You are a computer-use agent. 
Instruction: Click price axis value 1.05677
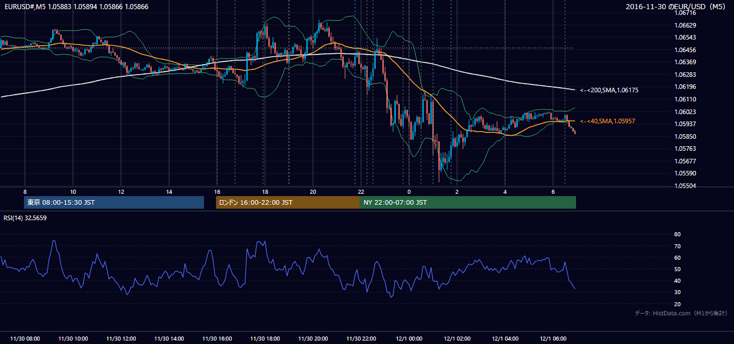pyautogui.click(x=686, y=161)
